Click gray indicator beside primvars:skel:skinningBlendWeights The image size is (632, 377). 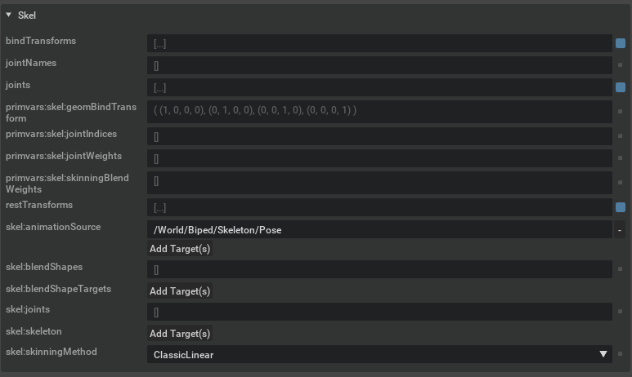click(621, 182)
